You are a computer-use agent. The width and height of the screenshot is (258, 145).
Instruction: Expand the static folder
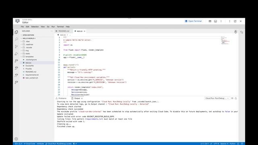click(28, 54)
